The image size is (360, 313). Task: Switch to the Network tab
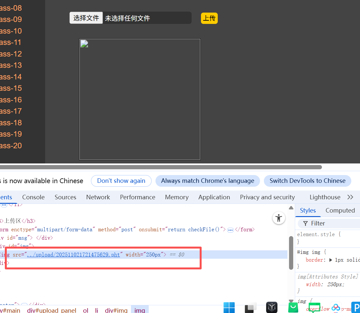tap(98, 197)
